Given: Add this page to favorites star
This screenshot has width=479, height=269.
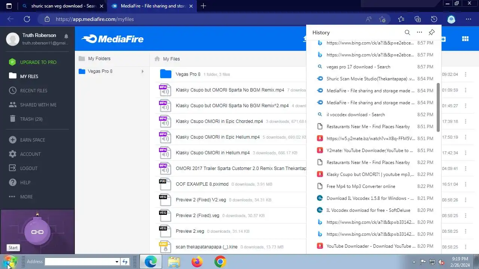Looking at the screenshot, I should click(x=382, y=19).
